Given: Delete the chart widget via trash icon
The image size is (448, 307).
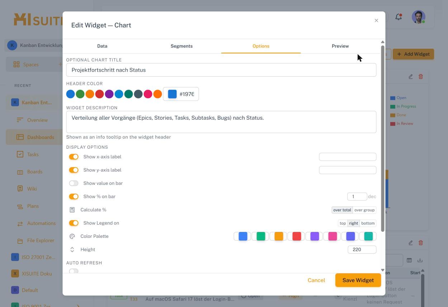Looking at the screenshot, I should point(421,76).
